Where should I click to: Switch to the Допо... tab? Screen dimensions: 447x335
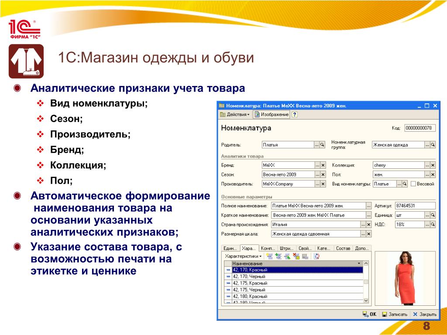click(x=362, y=248)
